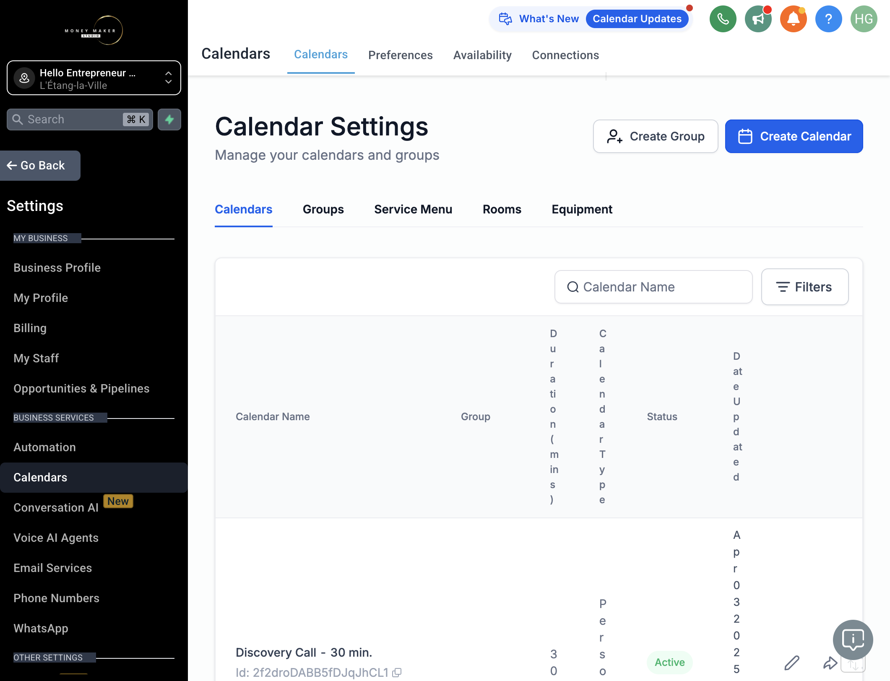
Task: Switch to the Preferences top tab
Action: 400,55
